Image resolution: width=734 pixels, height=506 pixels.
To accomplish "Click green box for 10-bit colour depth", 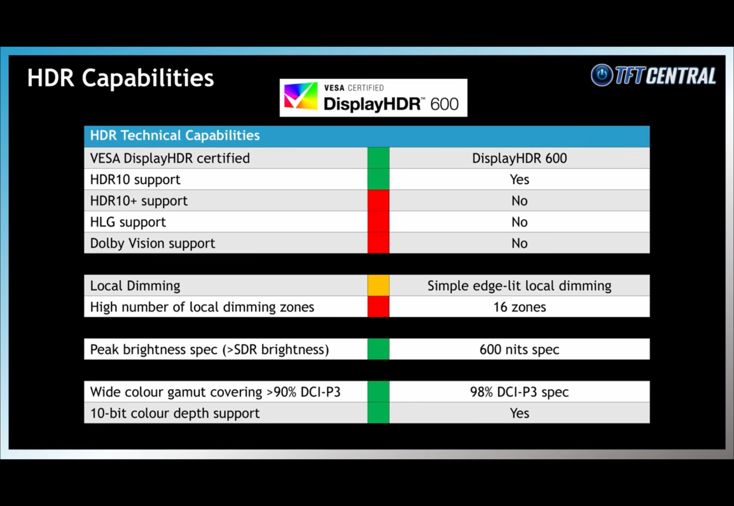I will pos(378,413).
